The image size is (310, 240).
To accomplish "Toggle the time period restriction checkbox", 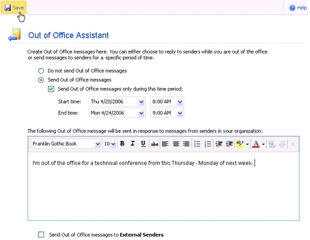I will (51, 89).
